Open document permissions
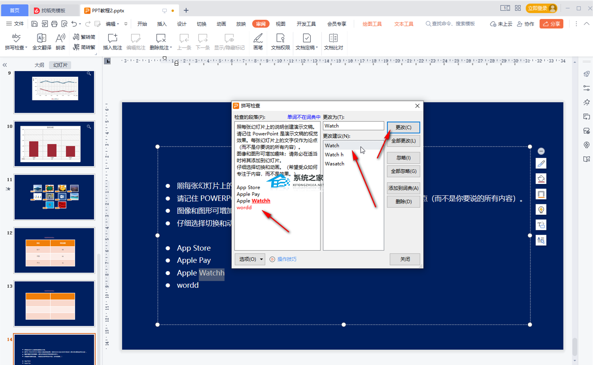The height and width of the screenshot is (365, 593). (x=280, y=41)
